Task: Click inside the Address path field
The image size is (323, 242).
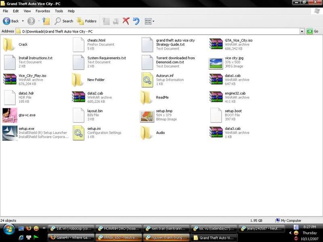Action: (x=157, y=31)
